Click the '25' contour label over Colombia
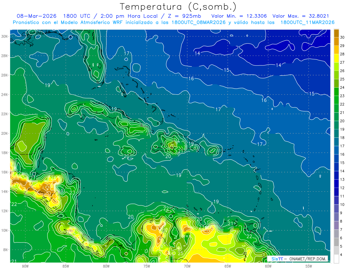Screen dimensions: 350x270 [181, 253]
